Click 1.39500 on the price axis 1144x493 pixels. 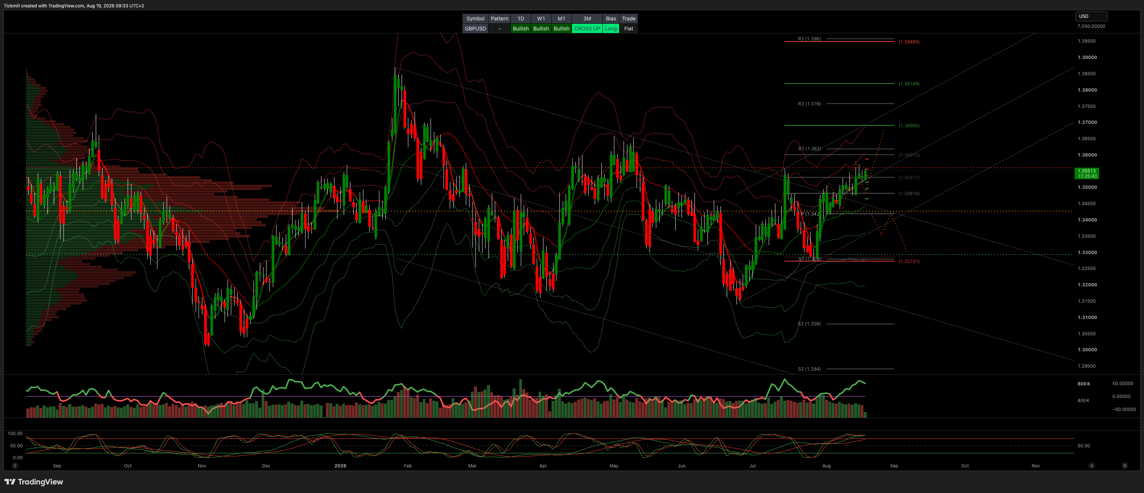(x=1087, y=41)
